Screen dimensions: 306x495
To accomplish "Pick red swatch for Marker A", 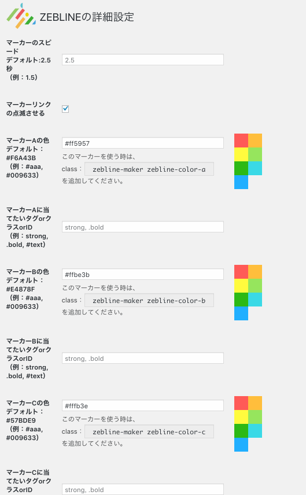I will tap(241, 141).
